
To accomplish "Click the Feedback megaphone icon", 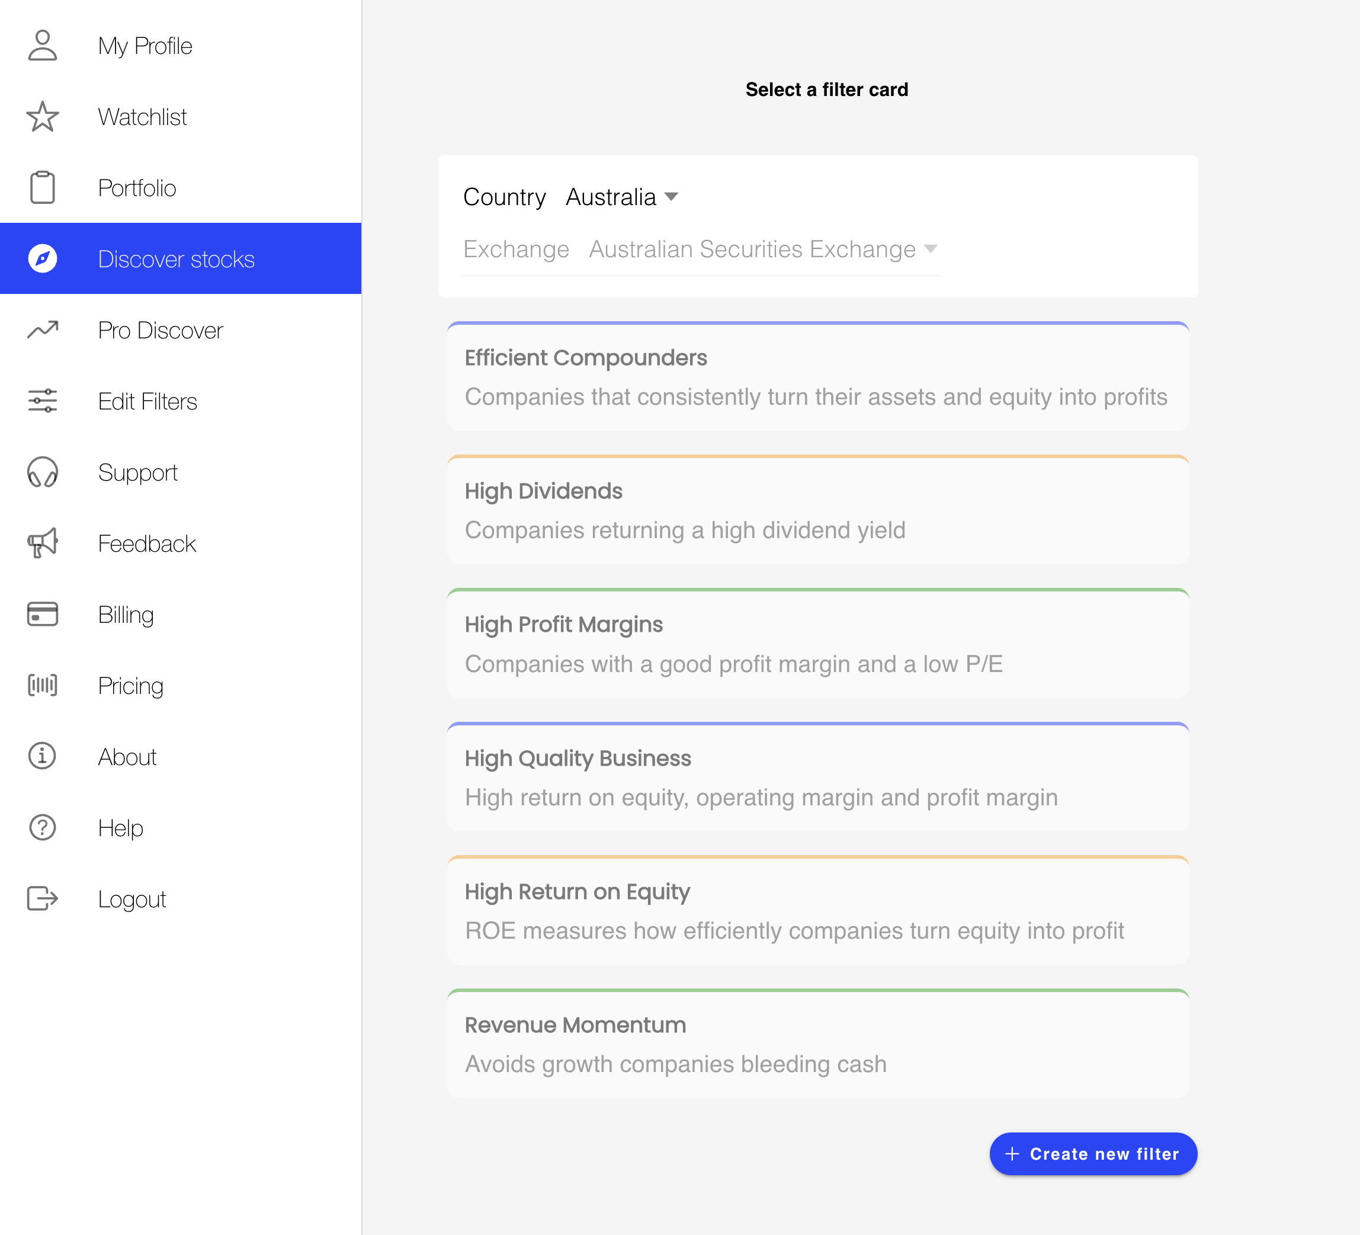I will 43,543.
